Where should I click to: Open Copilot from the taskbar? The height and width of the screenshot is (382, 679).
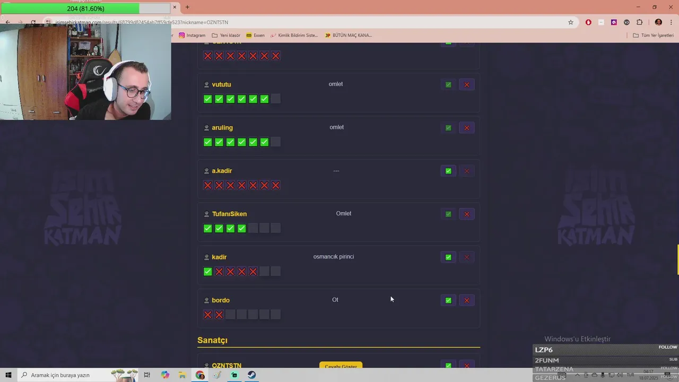coord(165,375)
